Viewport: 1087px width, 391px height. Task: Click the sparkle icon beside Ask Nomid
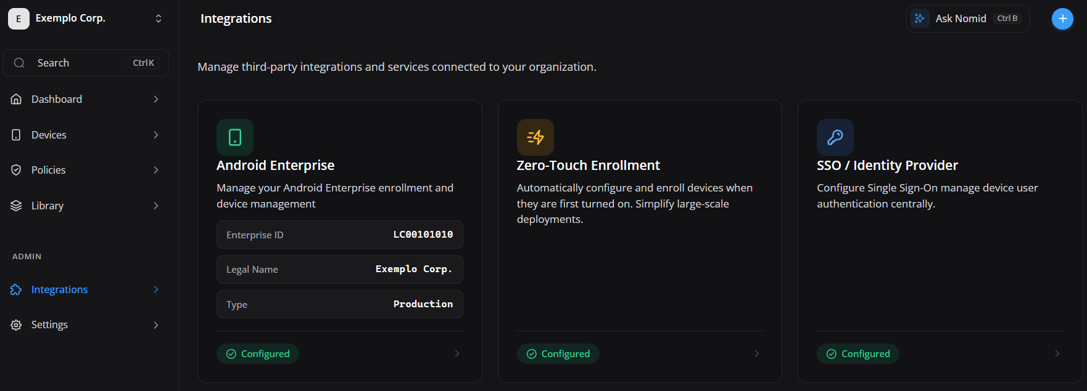coord(920,18)
